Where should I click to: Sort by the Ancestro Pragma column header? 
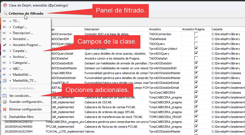coord(196,29)
